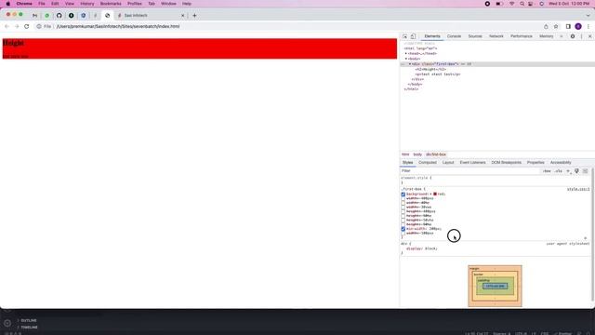Open Chrome side panel icon
595x335 pixels.
[568, 27]
